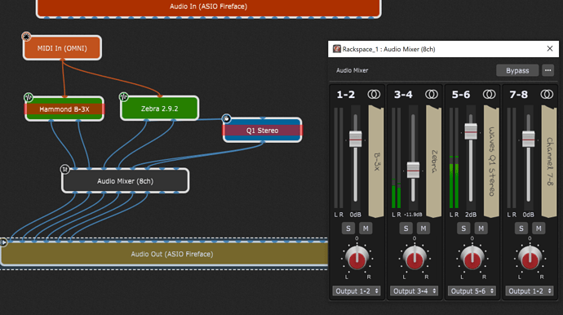Image resolution: width=563 pixels, height=315 pixels.
Task: Mute channel 7-8
Action: pyautogui.click(x=539, y=228)
